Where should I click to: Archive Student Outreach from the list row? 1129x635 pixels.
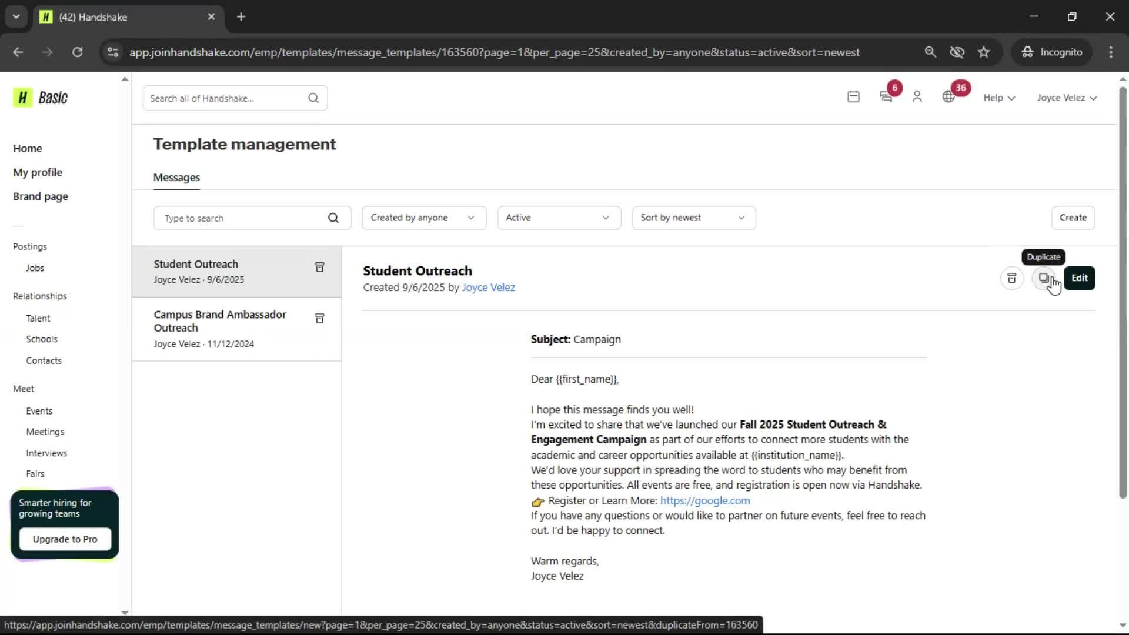[x=319, y=268]
